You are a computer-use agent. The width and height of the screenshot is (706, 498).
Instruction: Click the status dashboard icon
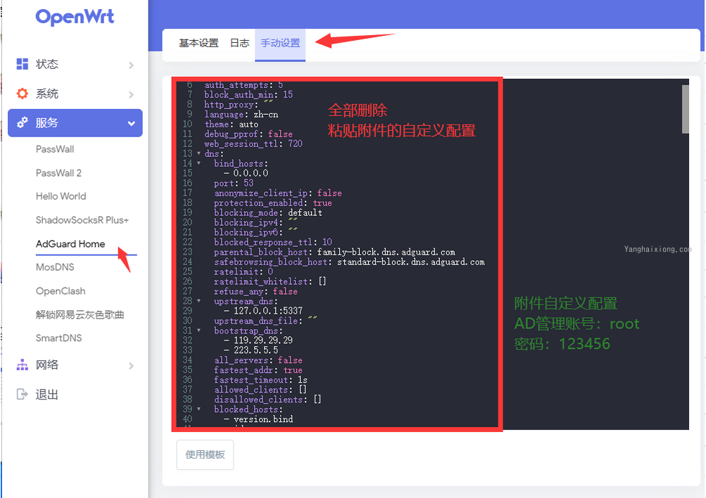23,64
